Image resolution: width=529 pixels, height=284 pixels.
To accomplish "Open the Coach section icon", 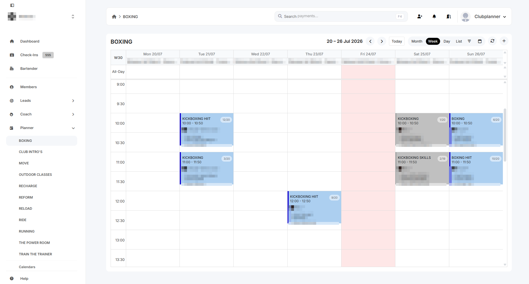I will tap(12, 114).
